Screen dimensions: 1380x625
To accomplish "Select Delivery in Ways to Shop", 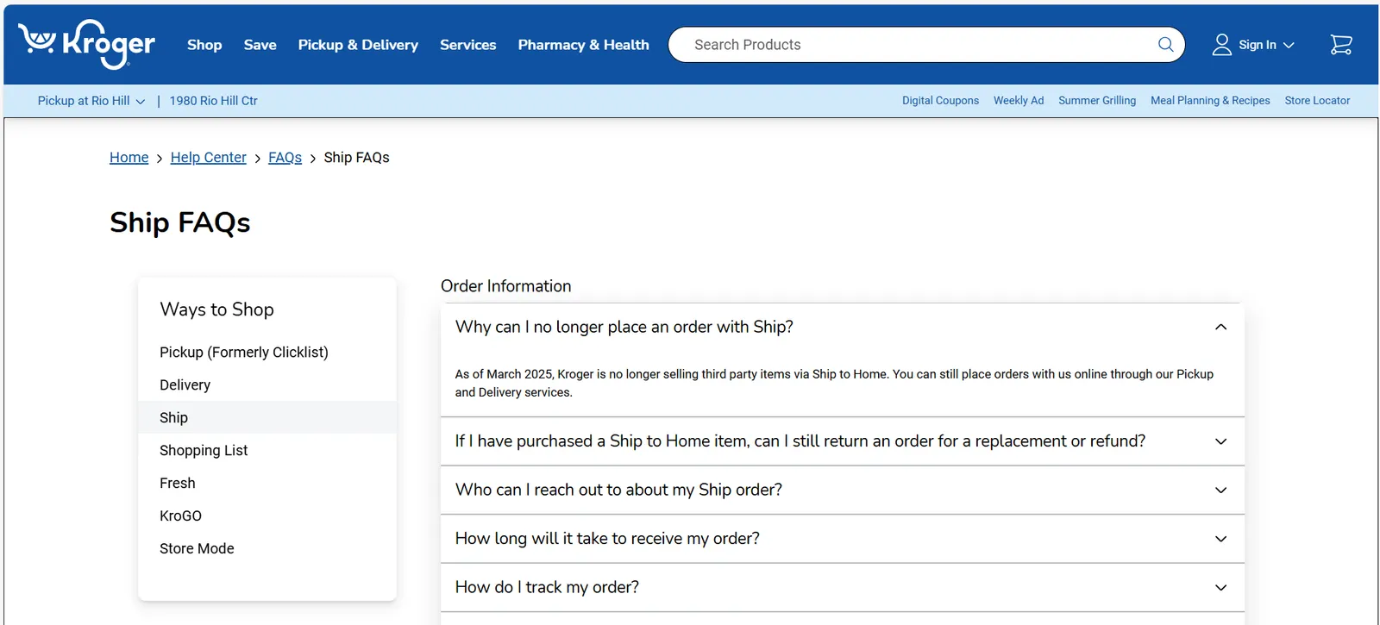I will coord(267,385).
